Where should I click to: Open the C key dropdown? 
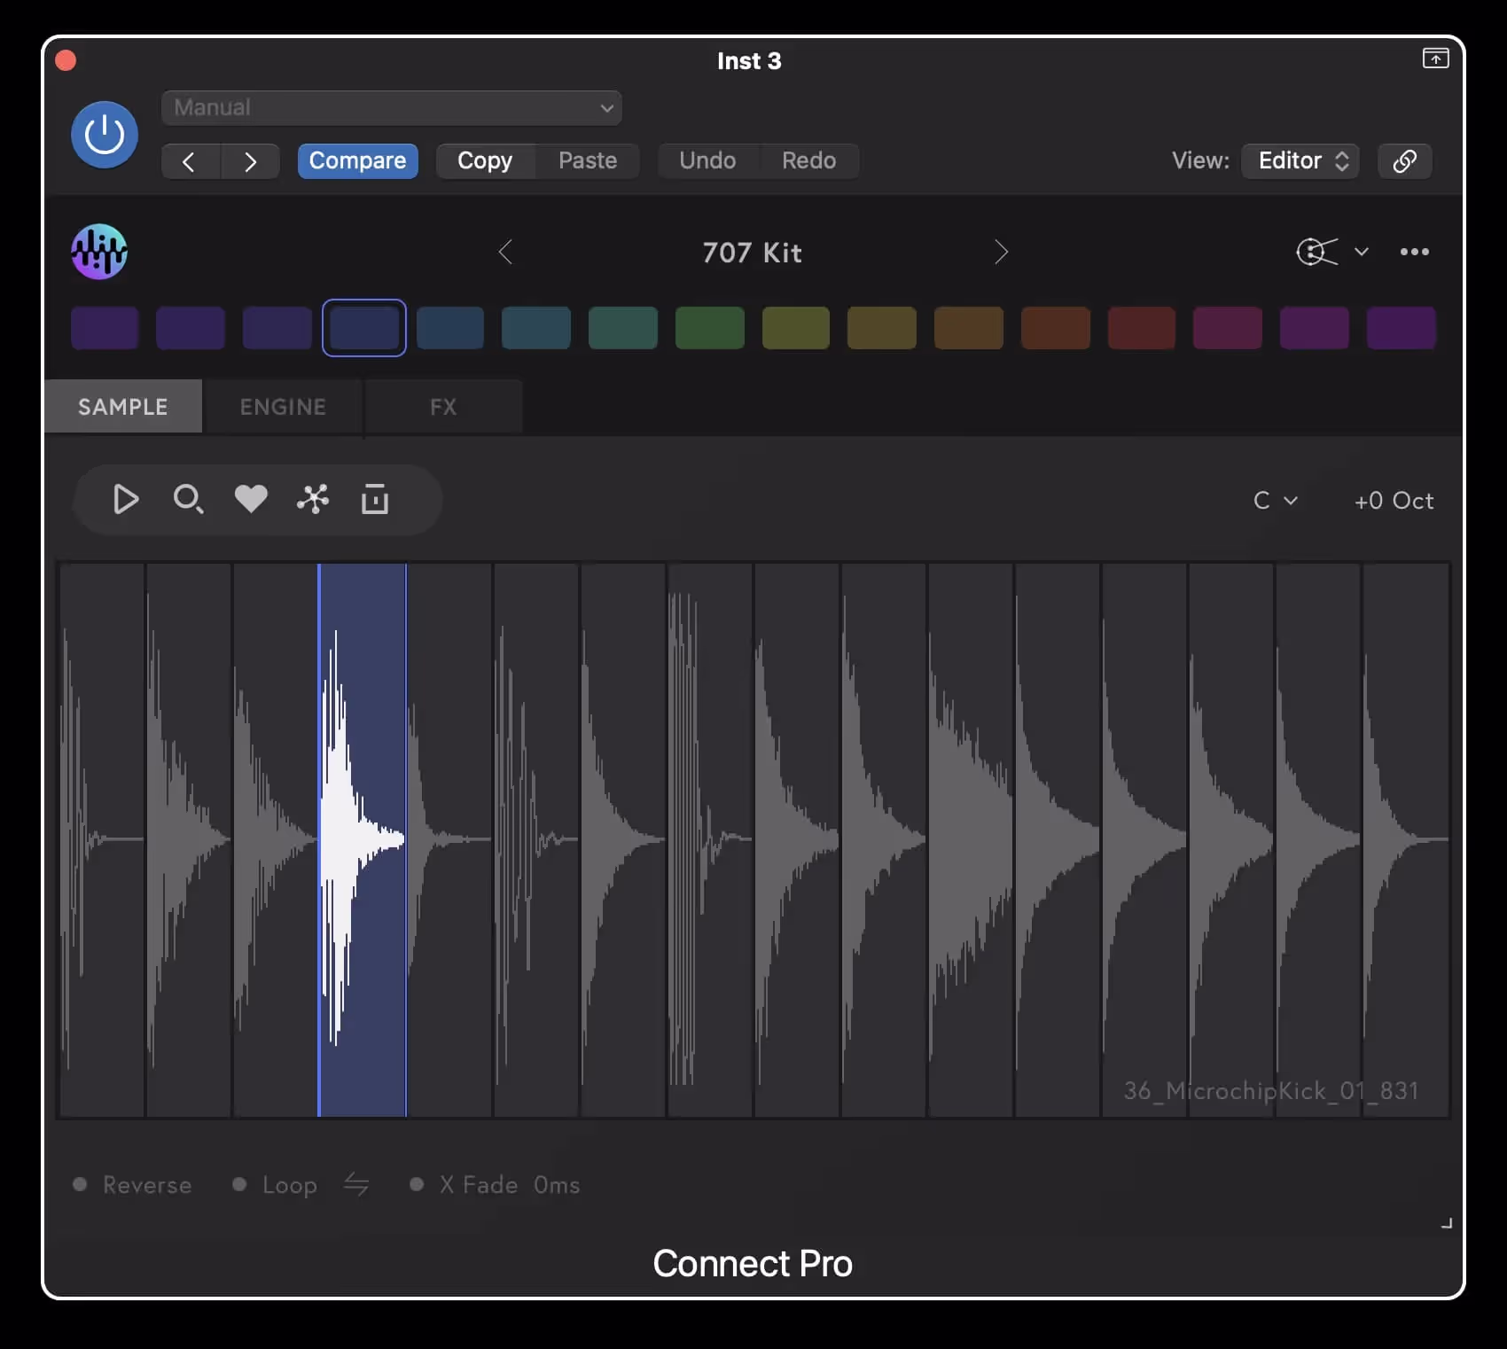1276,501
